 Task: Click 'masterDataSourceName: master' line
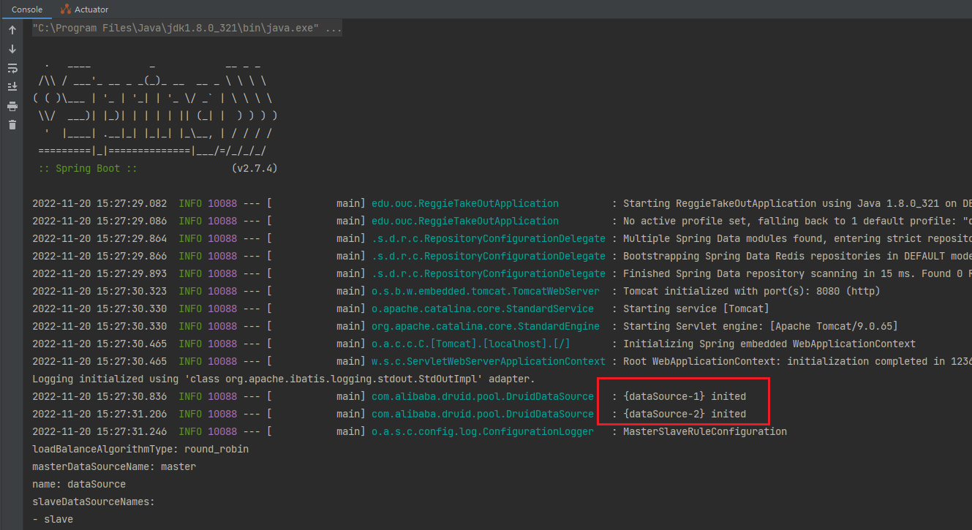click(114, 466)
